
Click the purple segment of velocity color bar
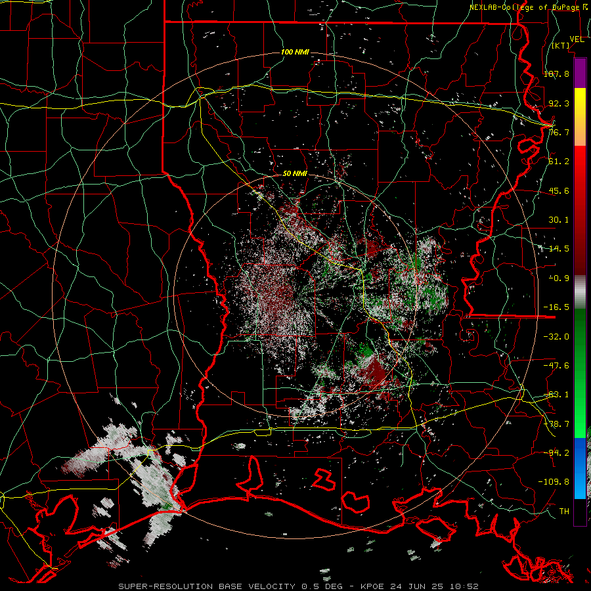(x=580, y=73)
